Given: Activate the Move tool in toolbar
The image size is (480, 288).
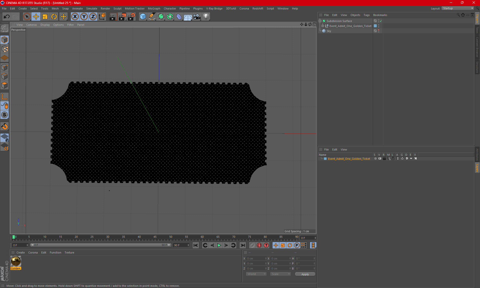Looking at the screenshot, I should click(x=36, y=17).
